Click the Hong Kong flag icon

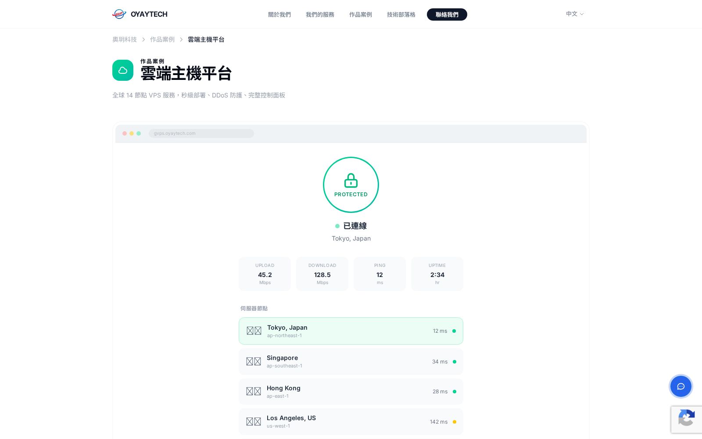[x=253, y=392]
